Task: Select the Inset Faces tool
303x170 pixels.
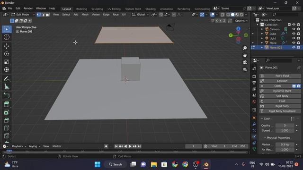Action: coord(7,112)
